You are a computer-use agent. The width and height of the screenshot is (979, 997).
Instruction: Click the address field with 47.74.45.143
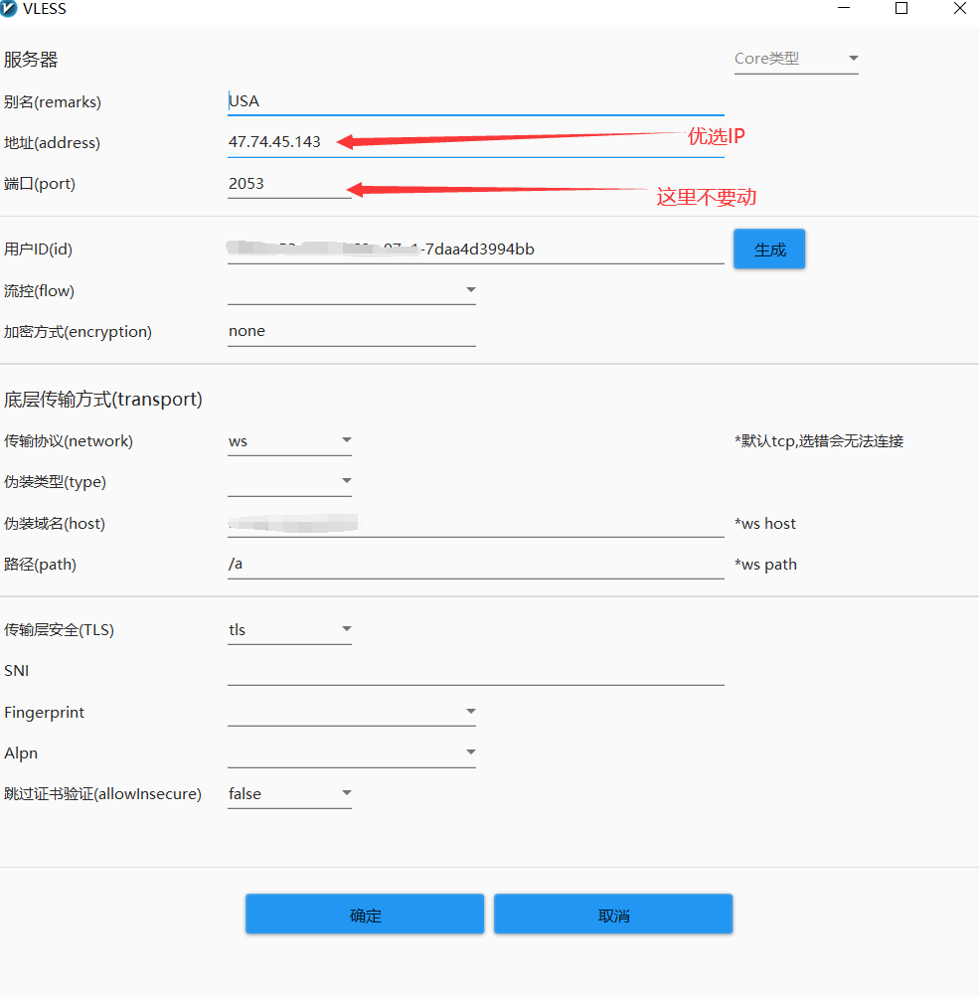pos(475,142)
